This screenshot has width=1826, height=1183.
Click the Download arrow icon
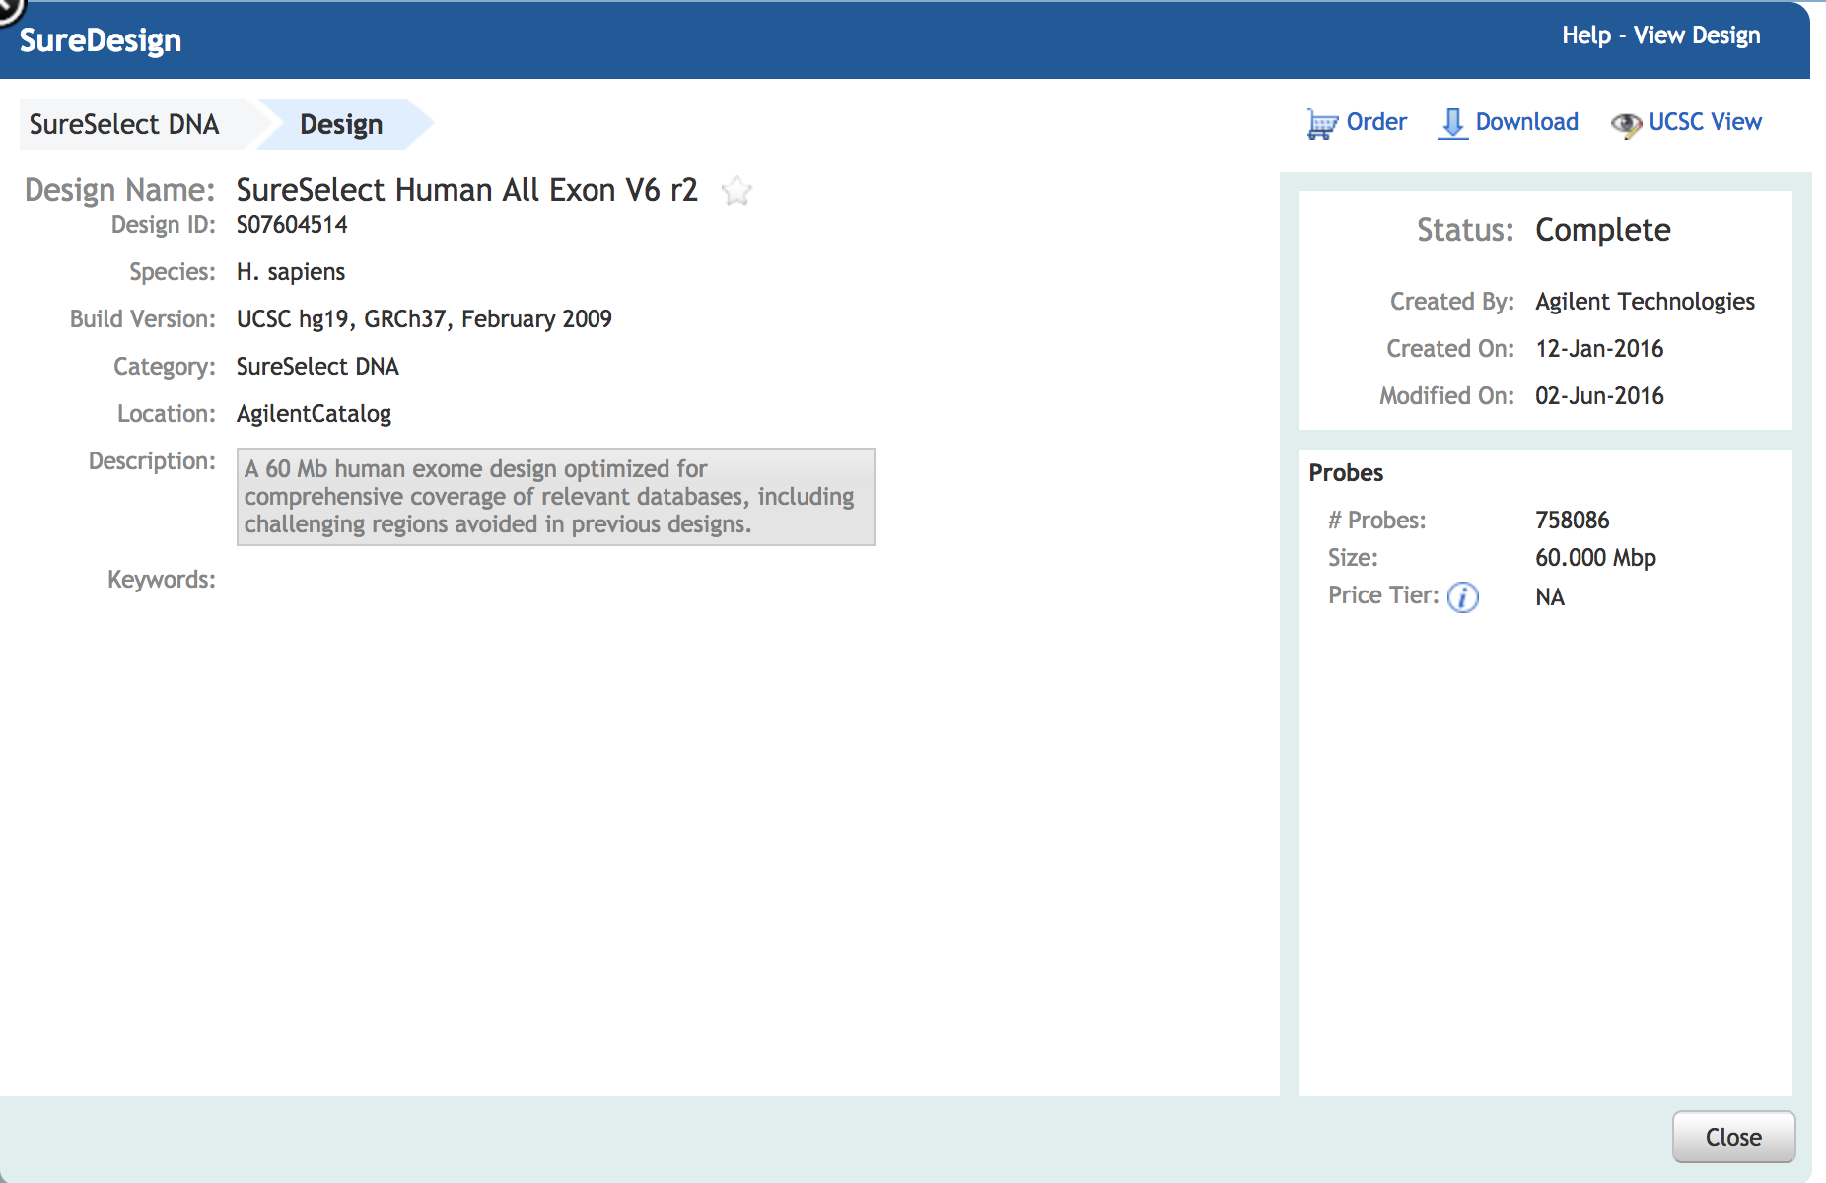click(1452, 123)
